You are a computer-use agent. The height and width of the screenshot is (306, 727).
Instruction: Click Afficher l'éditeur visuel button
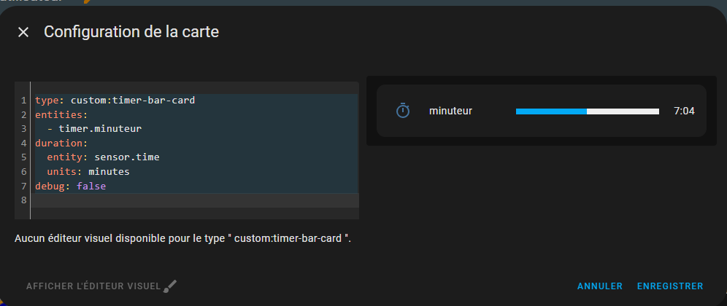[93, 286]
